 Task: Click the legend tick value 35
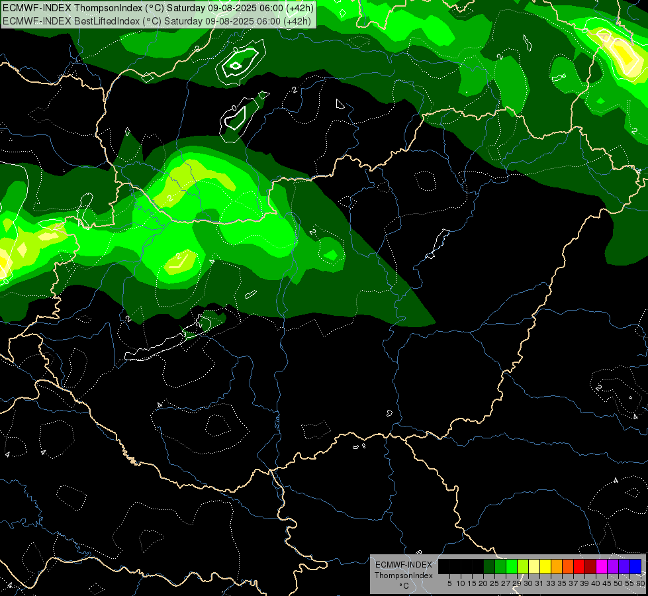tap(562, 583)
